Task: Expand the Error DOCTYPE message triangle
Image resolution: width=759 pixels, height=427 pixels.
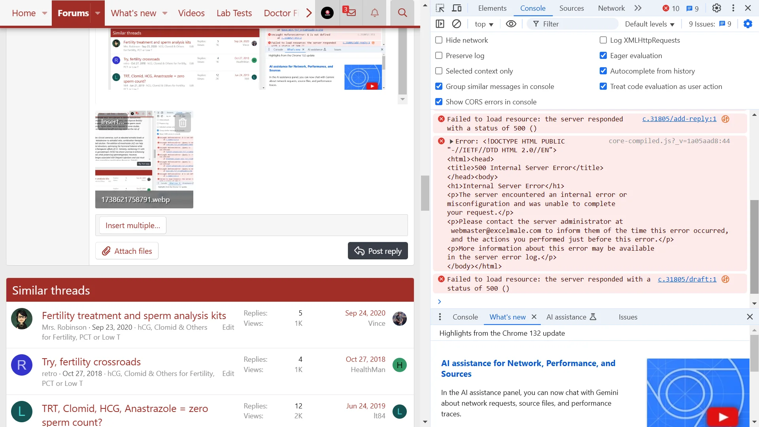Action: click(451, 142)
